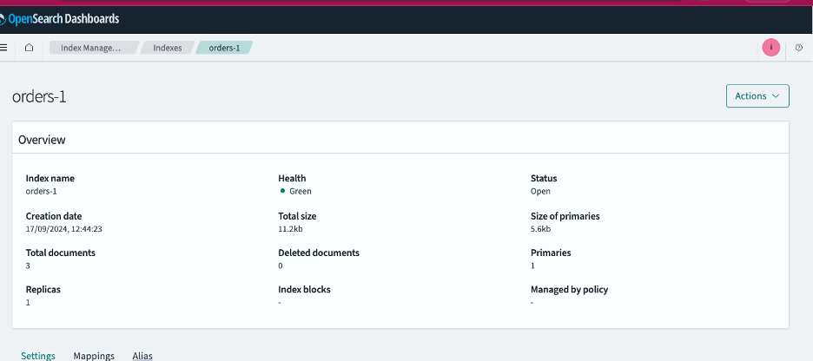This screenshot has width=813, height=361.
Task: Click the 5.6kb size of primaries value
Action: pos(540,229)
